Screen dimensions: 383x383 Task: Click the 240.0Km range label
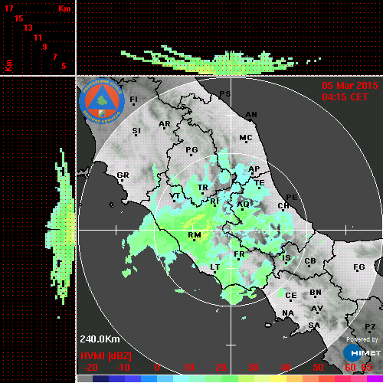pyautogui.click(x=100, y=339)
